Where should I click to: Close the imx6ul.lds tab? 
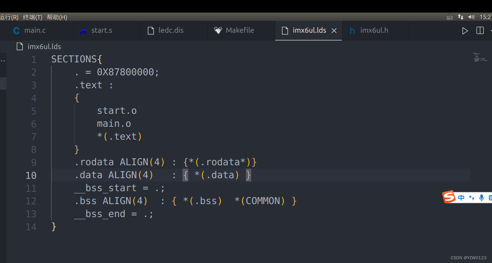[x=334, y=31]
